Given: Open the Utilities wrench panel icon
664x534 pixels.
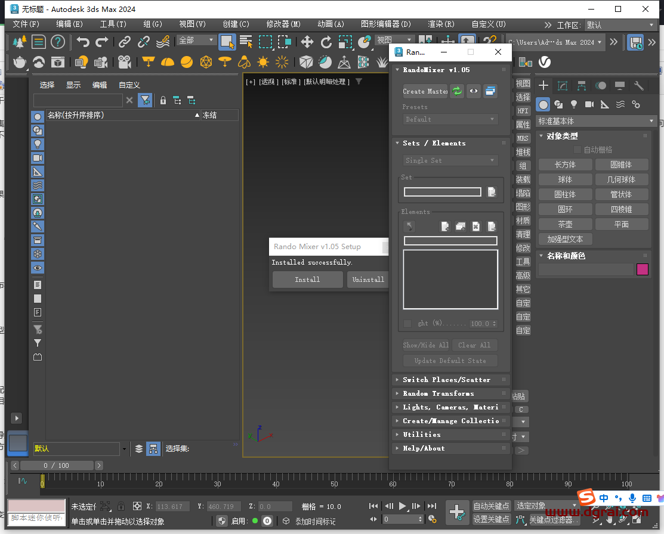Looking at the screenshot, I should coord(638,86).
